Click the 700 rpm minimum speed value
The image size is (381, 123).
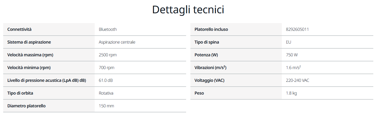tap(107, 67)
